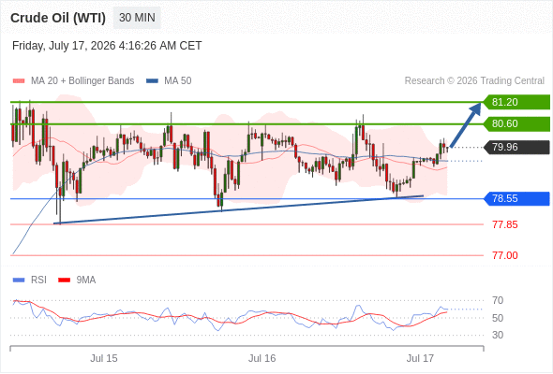Image resolution: width=553 pixels, height=374 pixels.
Task: Click the 77.85 red support label
Action: pyautogui.click(x=505, y=224)
